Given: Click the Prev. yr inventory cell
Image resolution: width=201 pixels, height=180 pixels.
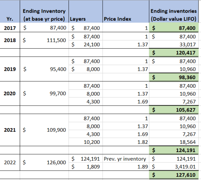Looking at the screenshot, I should click(x=126, y=159).
